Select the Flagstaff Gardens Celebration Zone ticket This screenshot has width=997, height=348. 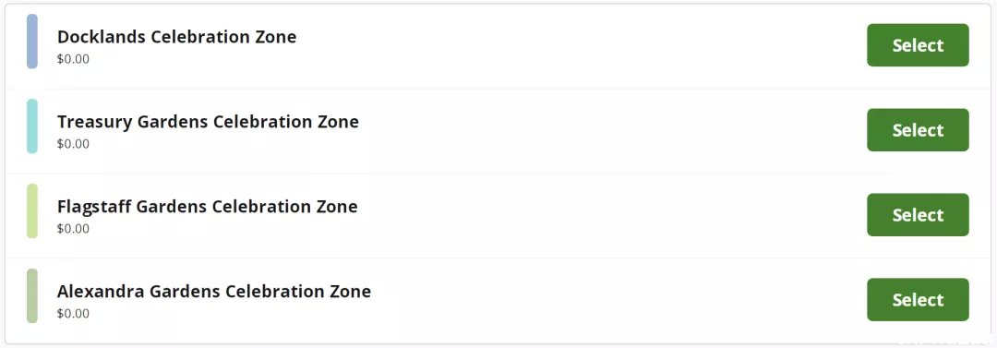[918, 215]
